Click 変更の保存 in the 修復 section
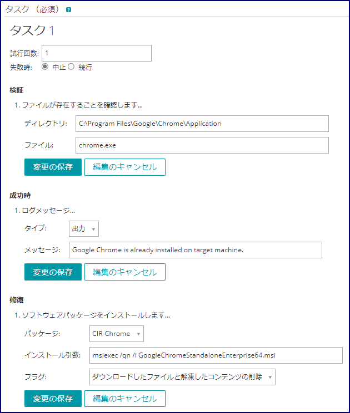 pos(53,399)
